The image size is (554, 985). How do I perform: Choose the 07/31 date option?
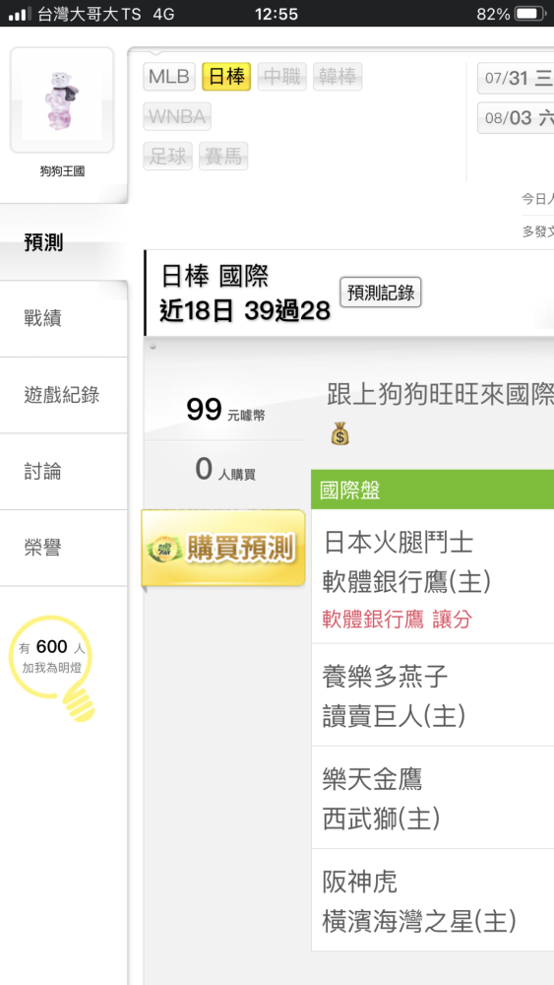point(516,79)
